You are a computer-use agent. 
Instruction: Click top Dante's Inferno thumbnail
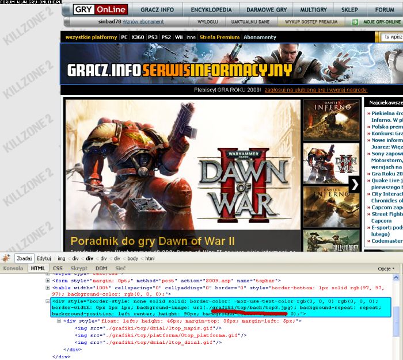click(331, 120)
